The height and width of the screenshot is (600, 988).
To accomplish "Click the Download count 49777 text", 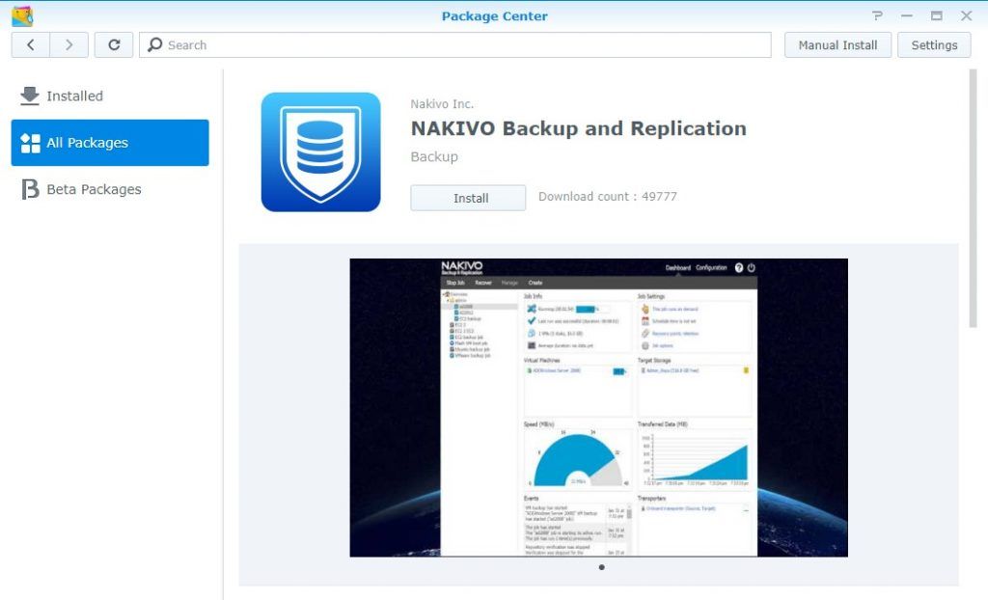I will coord(608,197).
